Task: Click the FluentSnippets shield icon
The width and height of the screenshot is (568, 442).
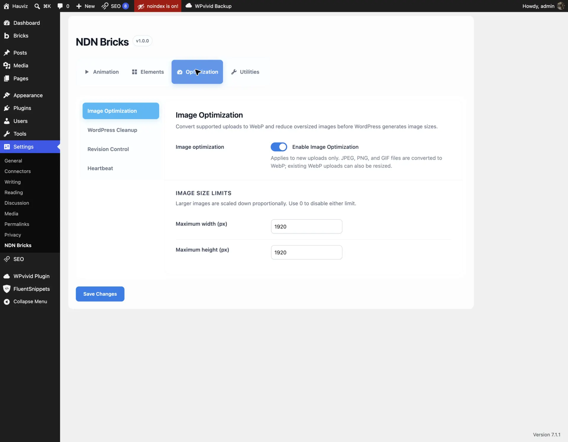Action: [7, 289]
